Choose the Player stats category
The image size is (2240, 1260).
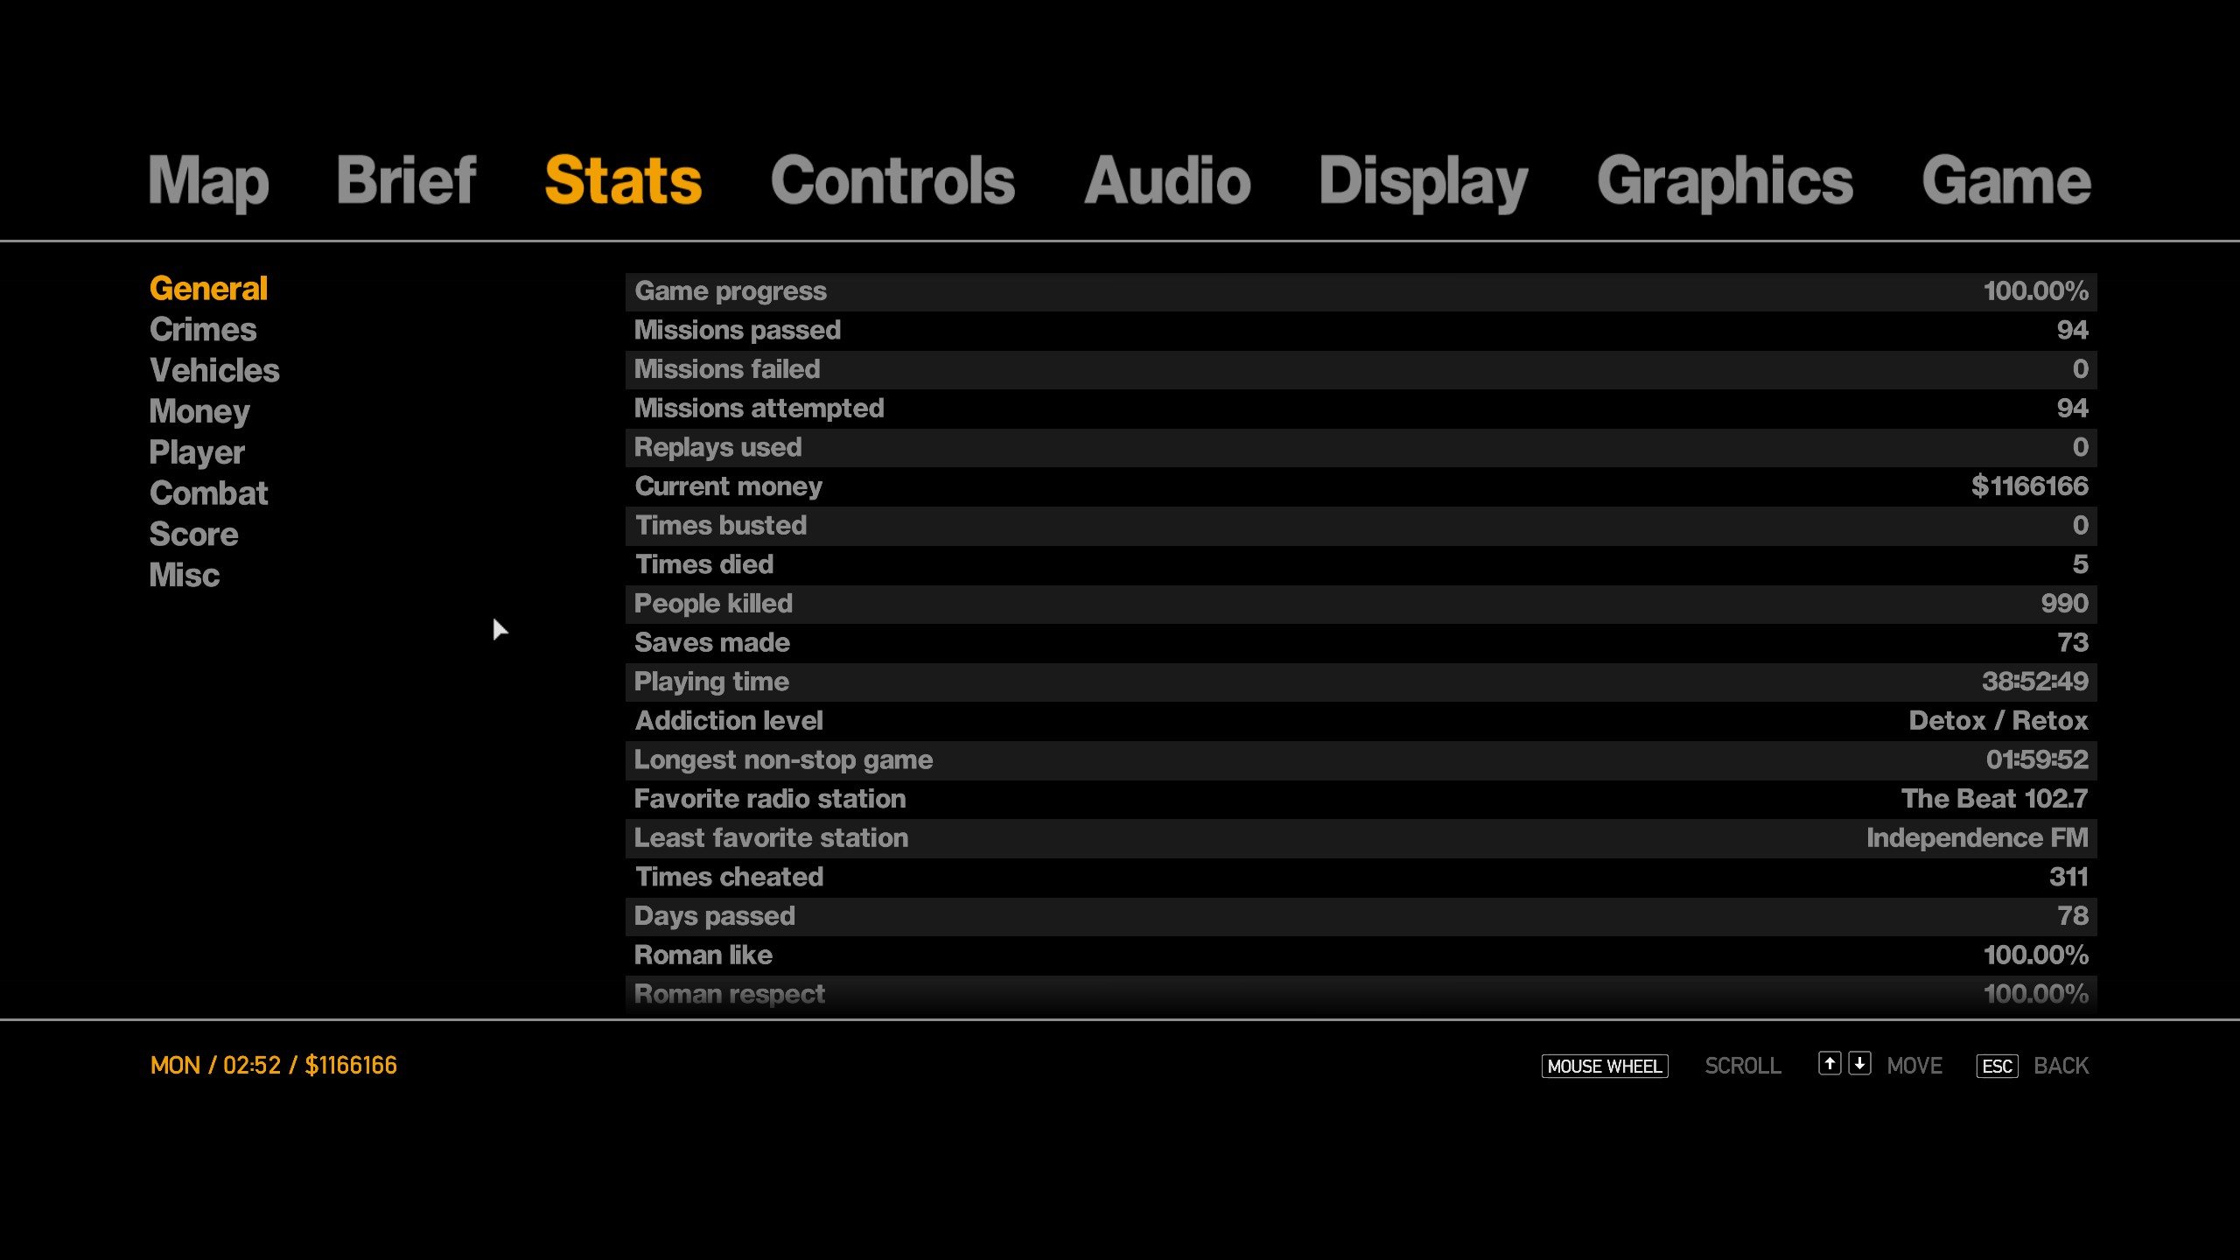pyautogui.click(x=197, y=452)
